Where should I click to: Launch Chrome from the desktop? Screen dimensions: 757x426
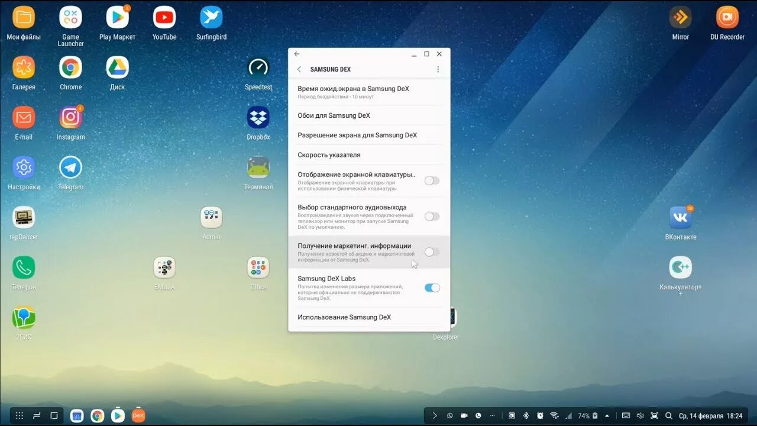[70, 67]
